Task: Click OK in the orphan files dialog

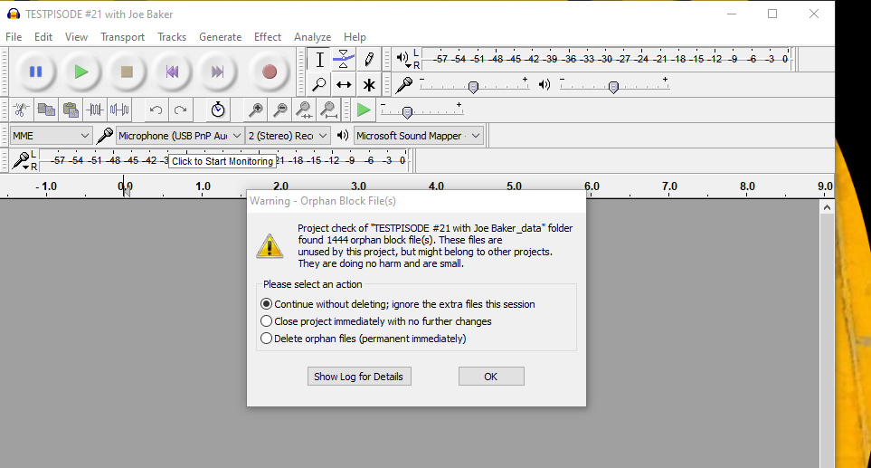Action: click(x=491, y=377)
